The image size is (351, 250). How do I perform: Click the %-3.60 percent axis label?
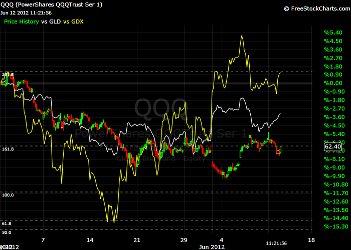tap(334, 117)
